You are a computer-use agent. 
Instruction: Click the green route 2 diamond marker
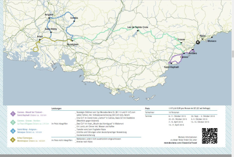(12, 122)
